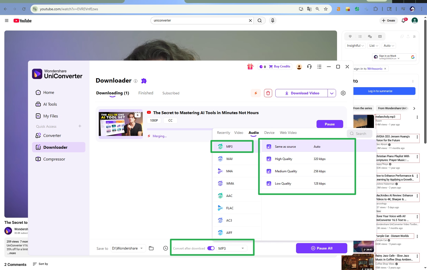
Task: Switch to the Finished tab
Action: tap(146, 93)
